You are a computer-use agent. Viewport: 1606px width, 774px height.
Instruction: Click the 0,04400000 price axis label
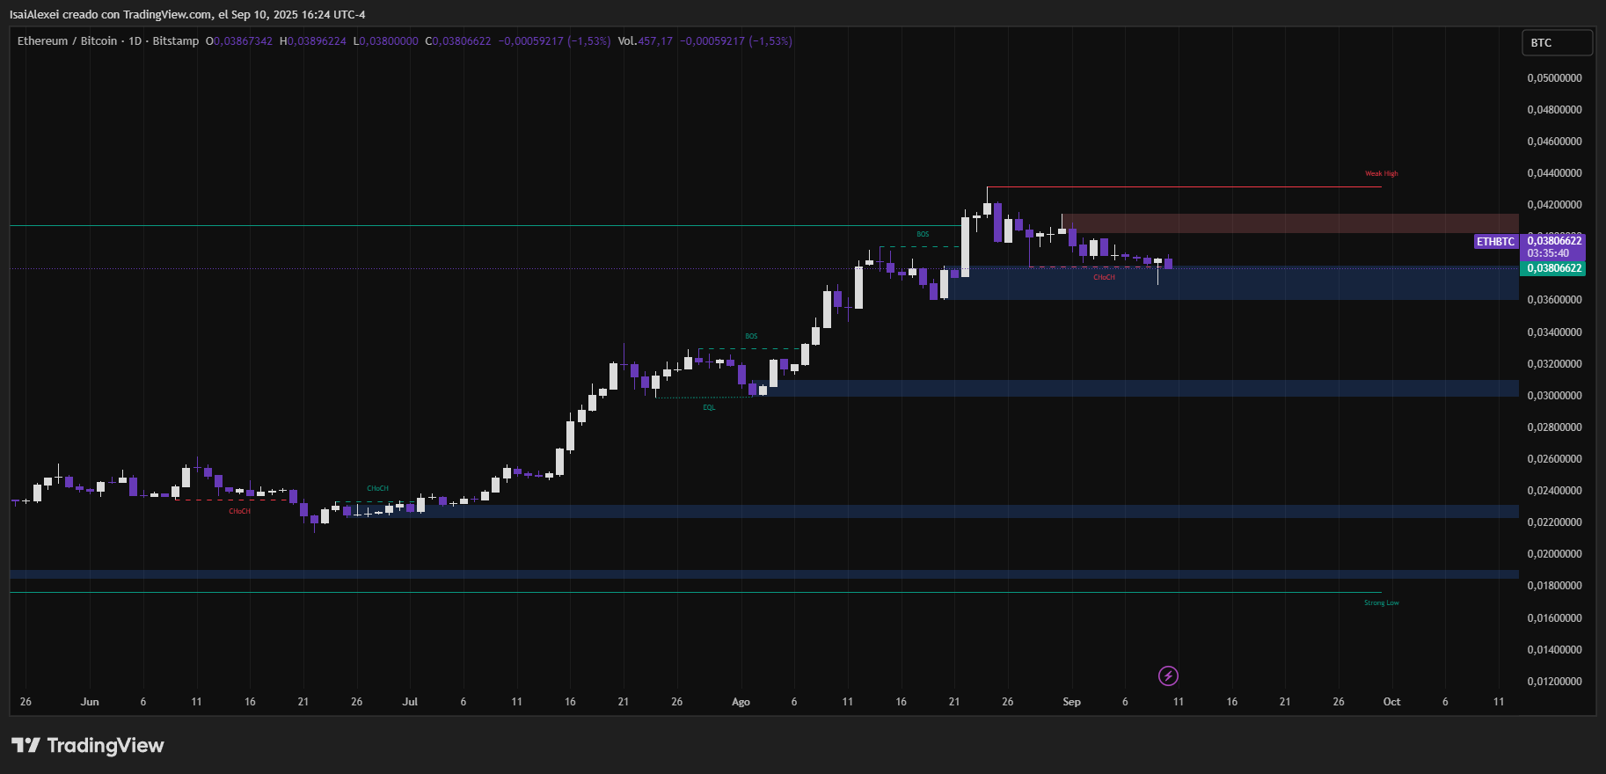click(1554, 173)
